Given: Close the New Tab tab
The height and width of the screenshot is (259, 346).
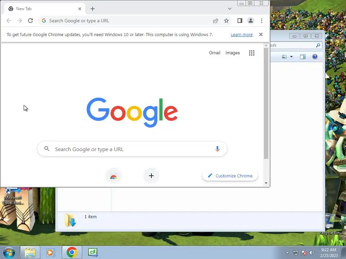Looking at the screenshot, I should tap(80, 9).
